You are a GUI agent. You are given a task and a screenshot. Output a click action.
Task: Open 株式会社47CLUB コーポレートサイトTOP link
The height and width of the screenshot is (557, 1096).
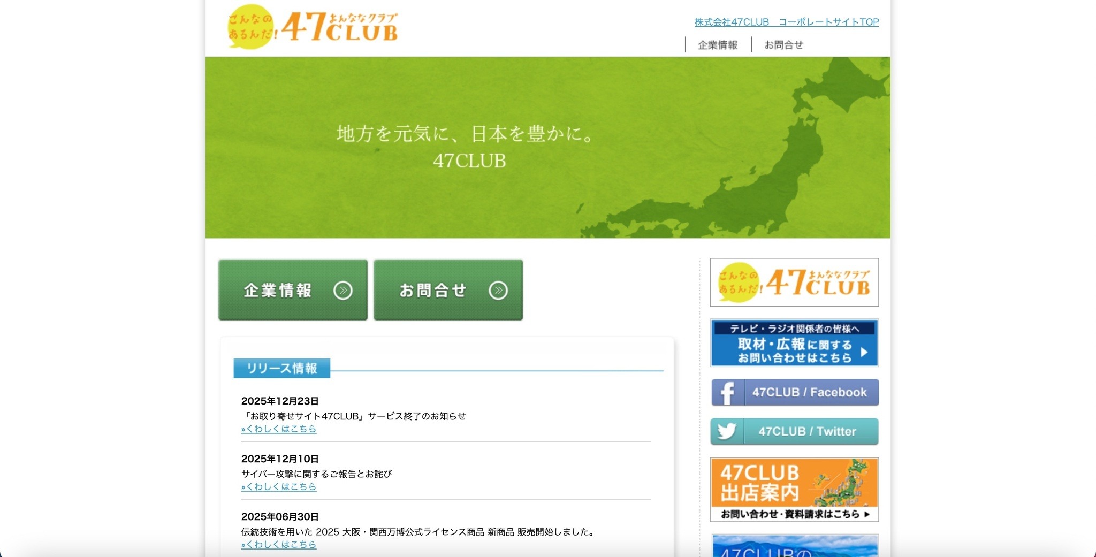(786, 22)
